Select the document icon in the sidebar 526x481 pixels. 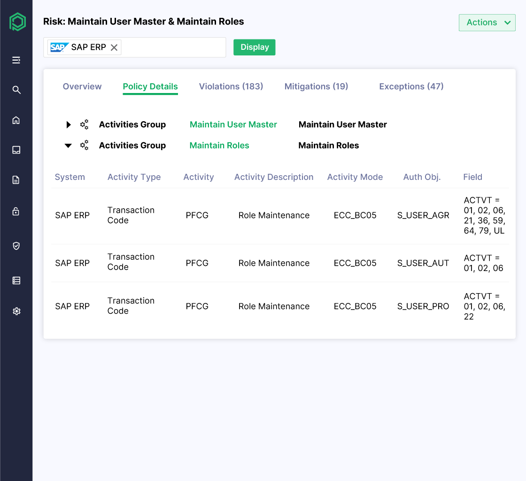(16, 179)
